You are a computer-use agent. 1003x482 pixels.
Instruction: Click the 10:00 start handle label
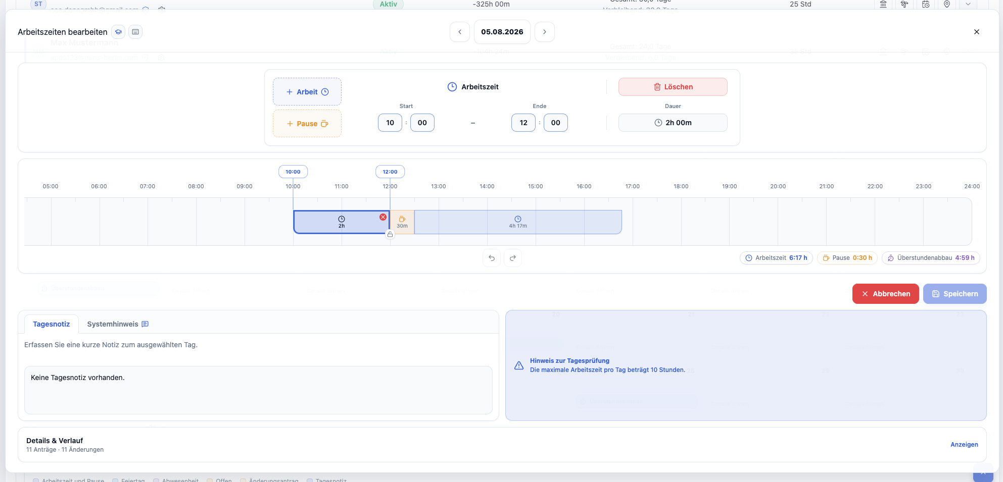(x=293, y=172)
